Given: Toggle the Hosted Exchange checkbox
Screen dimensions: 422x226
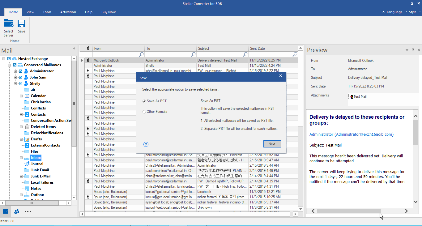Looking at the screenshot, I should pyautogui.click(x=9, y=59).
